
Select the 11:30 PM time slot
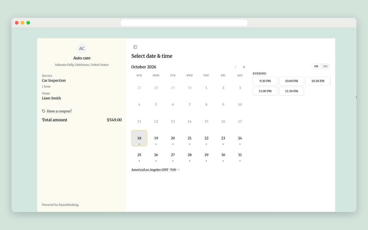click(x=292, y=91)
